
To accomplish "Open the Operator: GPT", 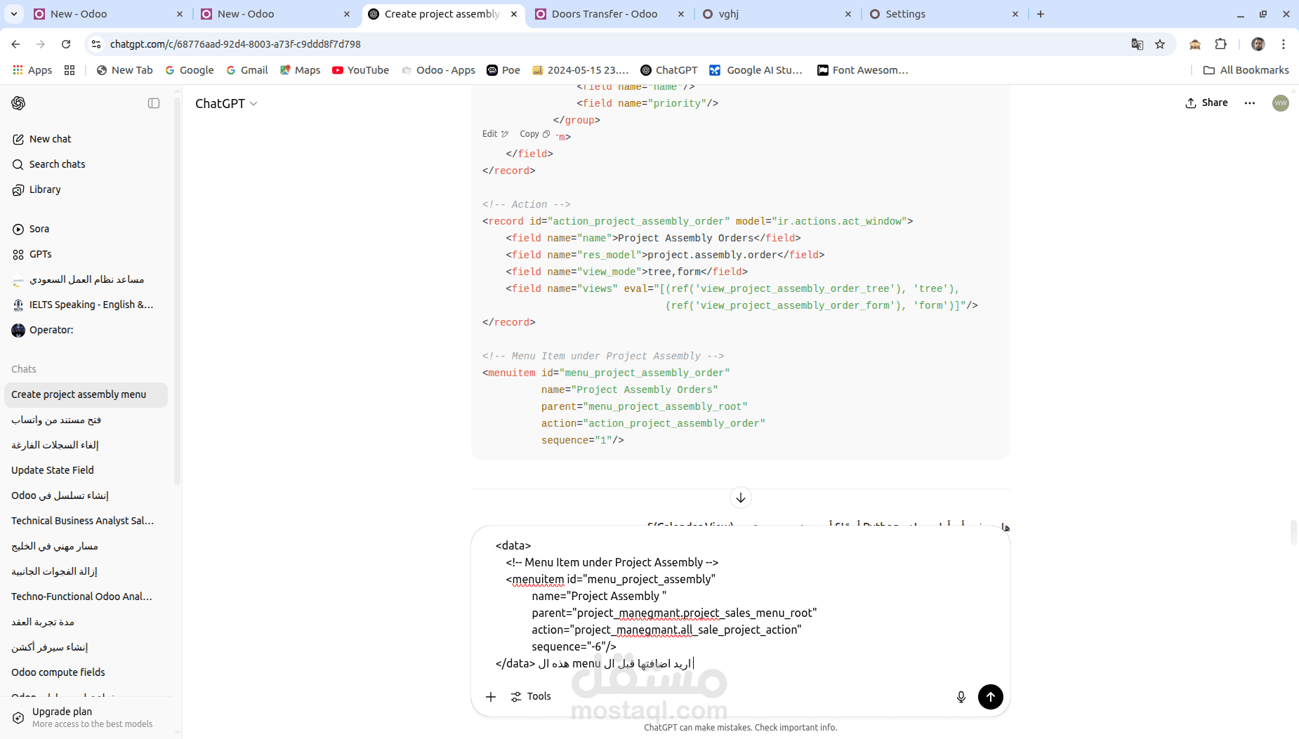I will click(x=86, y=330).
